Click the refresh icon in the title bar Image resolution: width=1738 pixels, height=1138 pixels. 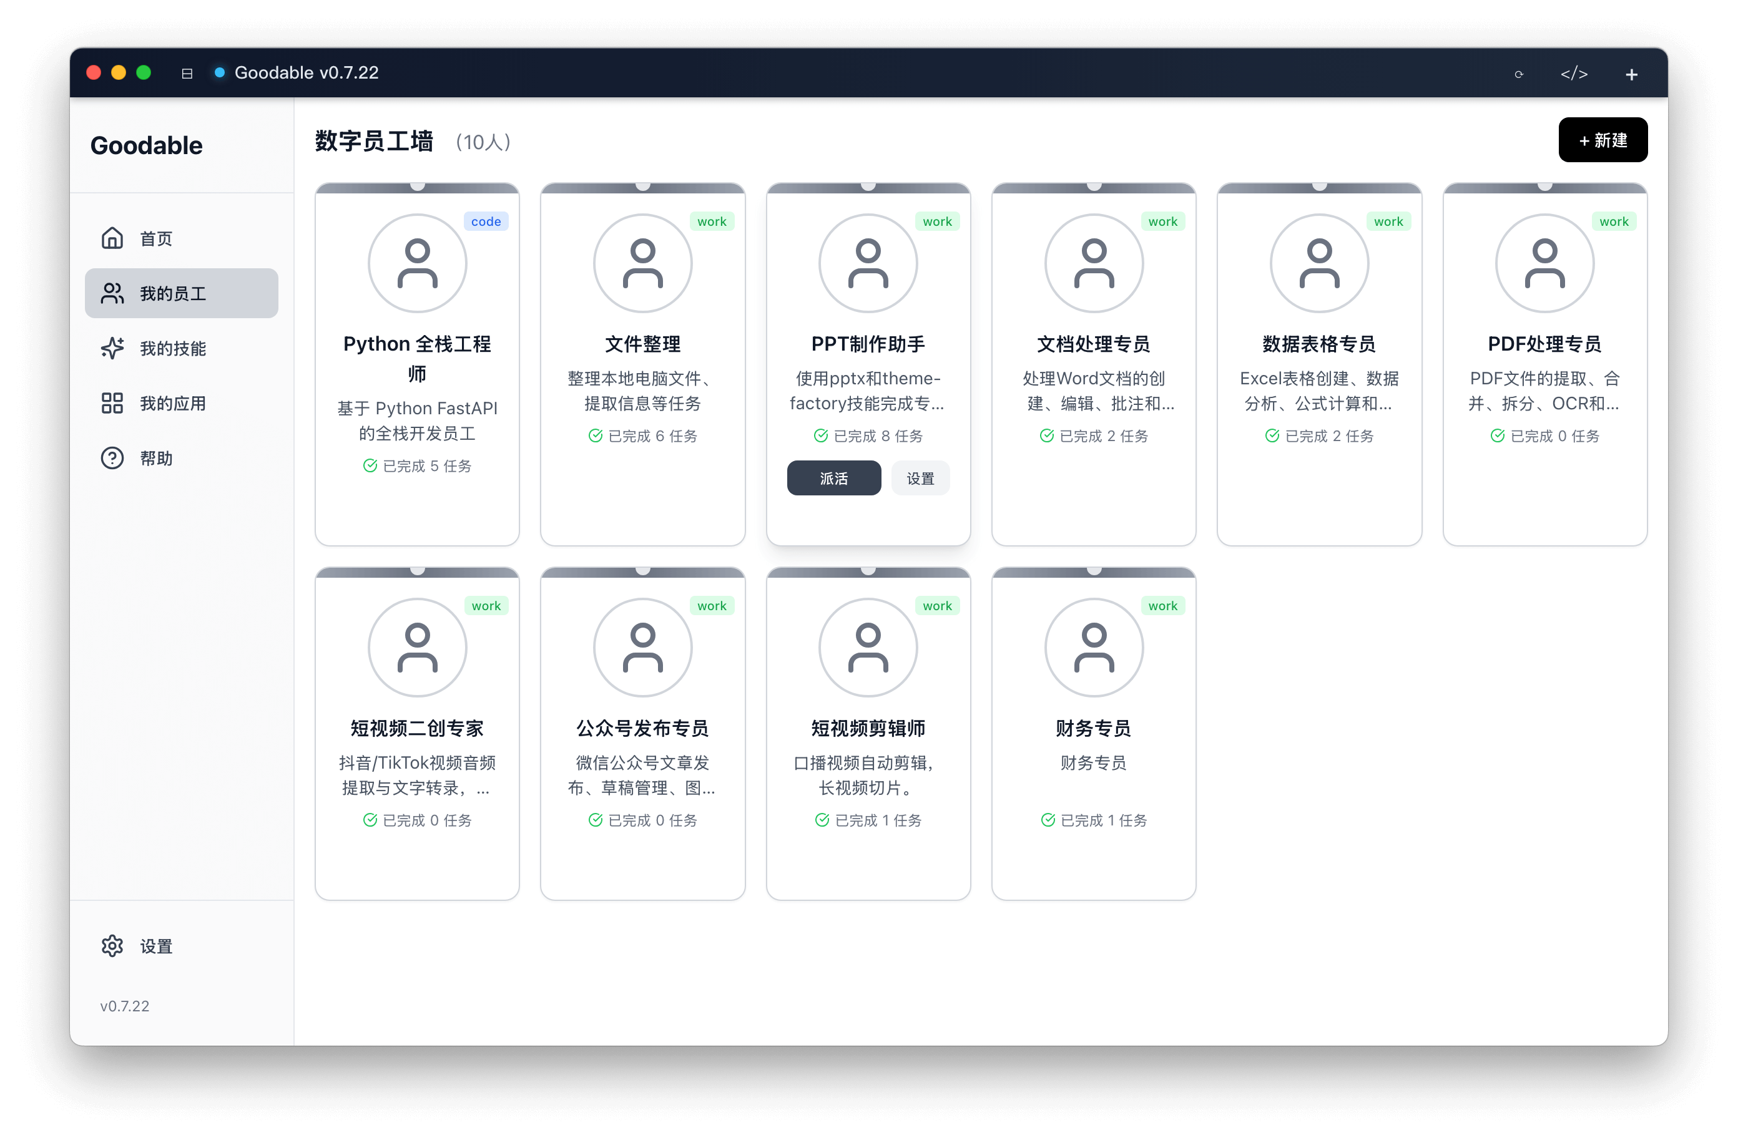(x=1518, y=74)
